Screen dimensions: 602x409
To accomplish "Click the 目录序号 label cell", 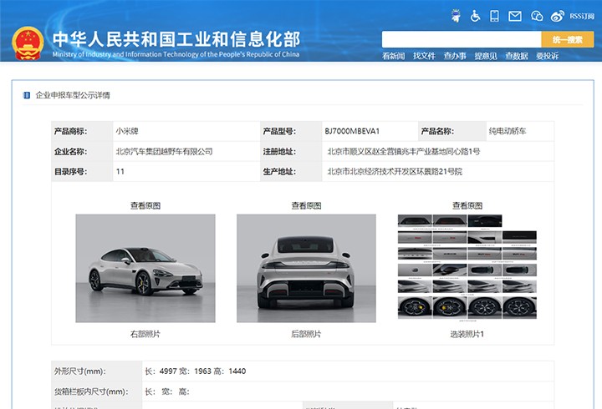I will [82, 171].
